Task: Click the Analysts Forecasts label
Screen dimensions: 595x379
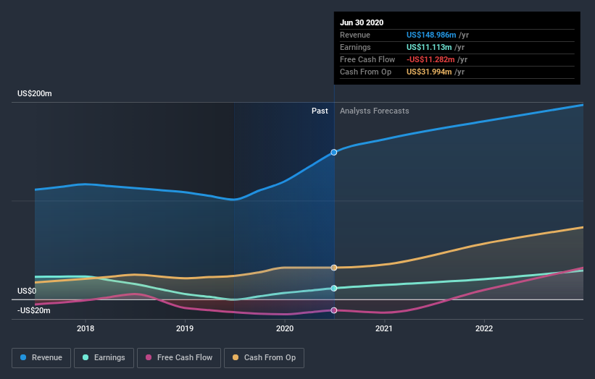Action: pos(375,111)
